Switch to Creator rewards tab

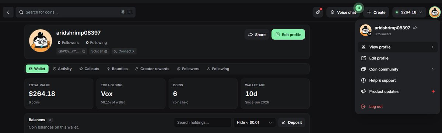tap(152, 69)
